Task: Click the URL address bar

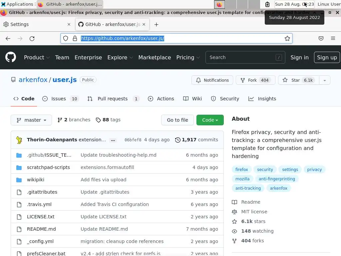Action: pos(176,39)
